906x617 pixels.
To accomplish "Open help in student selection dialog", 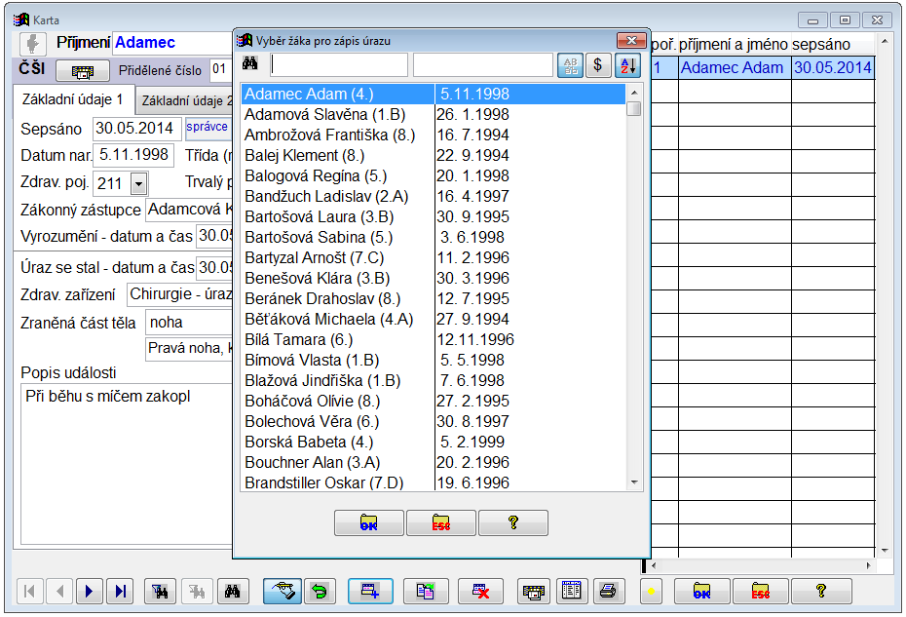I will pos(512,523).
